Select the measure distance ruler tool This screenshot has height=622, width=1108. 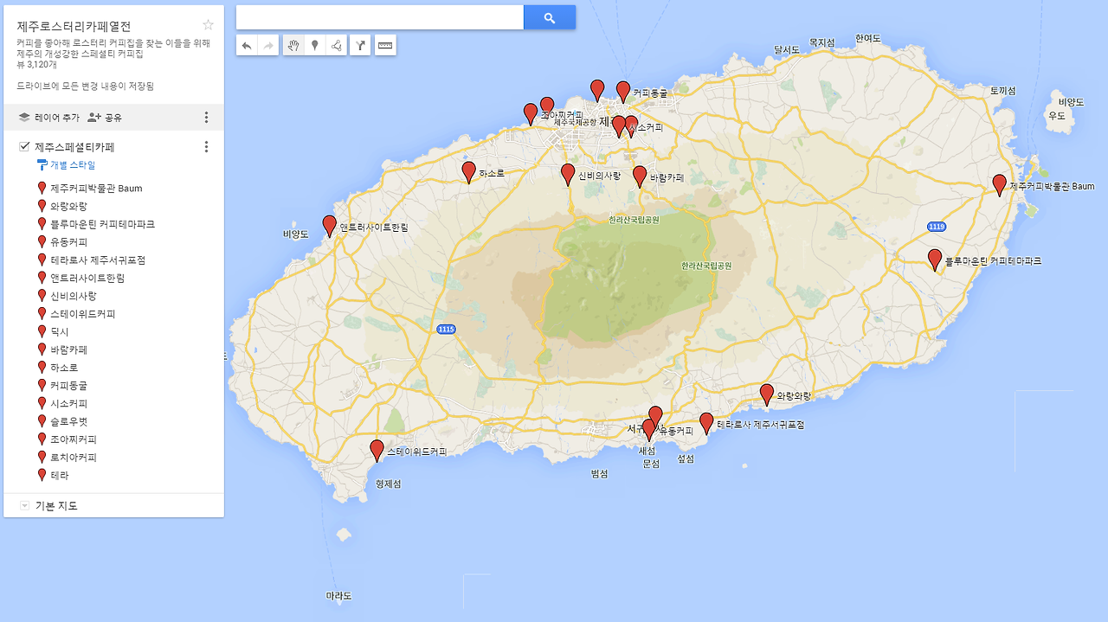click(385, 45)
